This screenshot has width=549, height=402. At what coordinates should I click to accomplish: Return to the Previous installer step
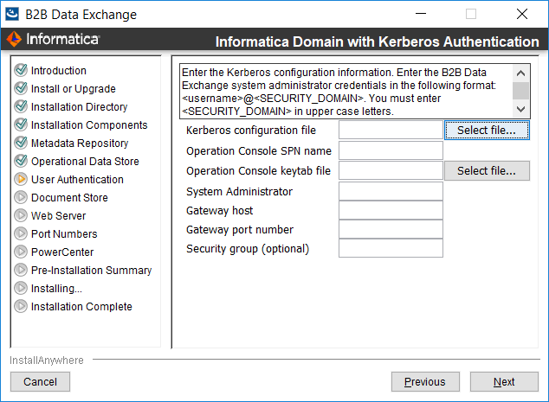425,382
